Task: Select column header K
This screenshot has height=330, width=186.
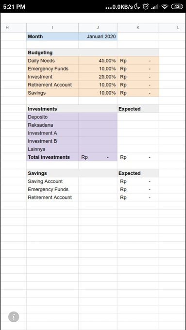Action: pyautogui.click(x=138, y=28)
